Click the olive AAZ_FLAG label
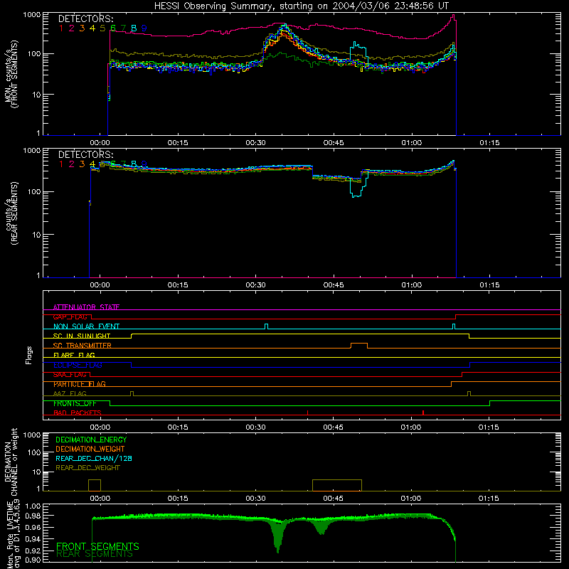Image resolution: width=569 pixels, height=569 pixels. tap(70, 393)
